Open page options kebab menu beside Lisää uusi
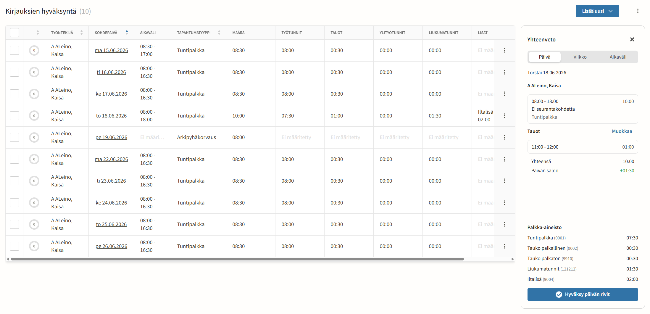The width and height of the screenshot is (650, 314). click(x=638, y=11)
